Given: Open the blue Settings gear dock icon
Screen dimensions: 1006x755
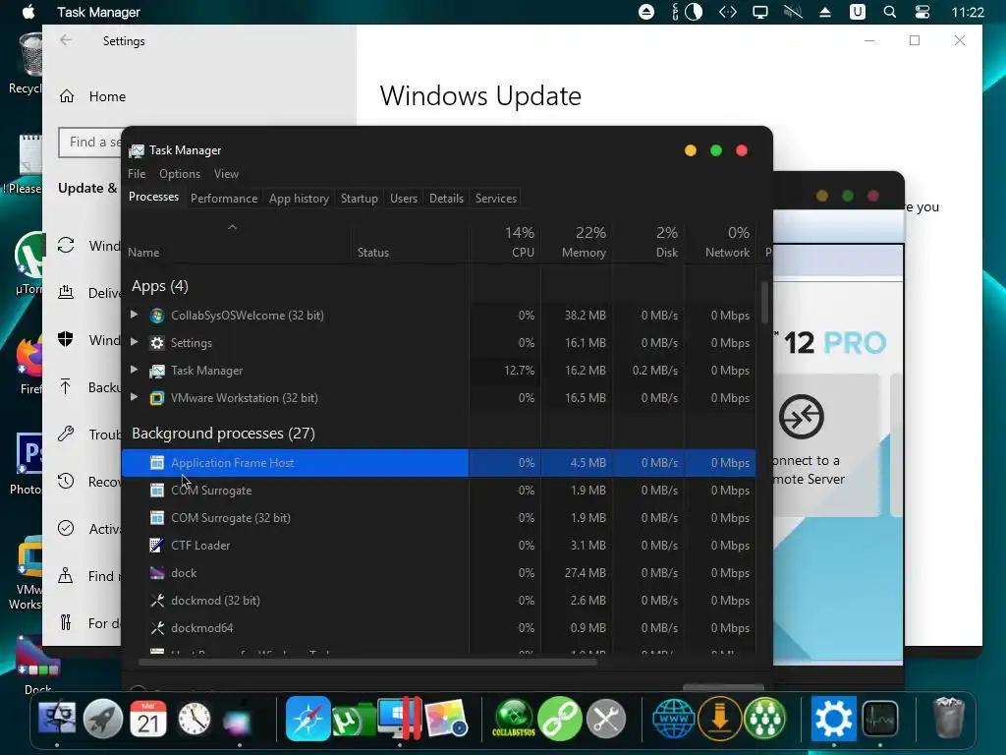Looking at the screenshot, I should pyautogui.click(x=833, y=719).
